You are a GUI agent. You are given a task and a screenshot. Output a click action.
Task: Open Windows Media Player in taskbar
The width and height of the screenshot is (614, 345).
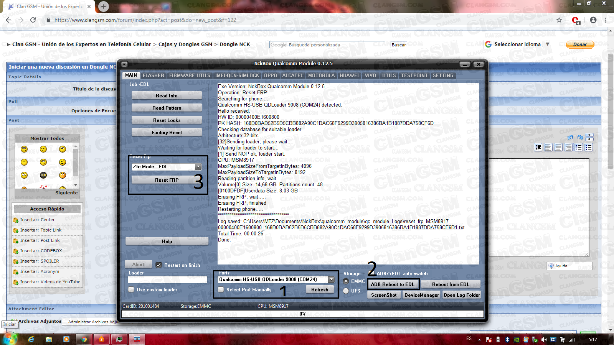(x=66, y=339)
